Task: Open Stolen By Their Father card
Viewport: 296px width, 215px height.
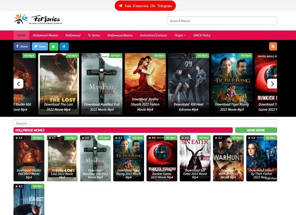Action: [261, 158]
